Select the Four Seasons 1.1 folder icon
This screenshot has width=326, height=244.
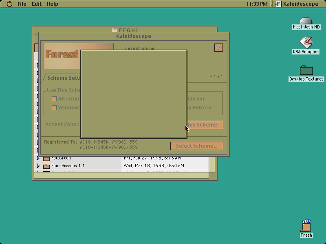[x=46, y=166]
